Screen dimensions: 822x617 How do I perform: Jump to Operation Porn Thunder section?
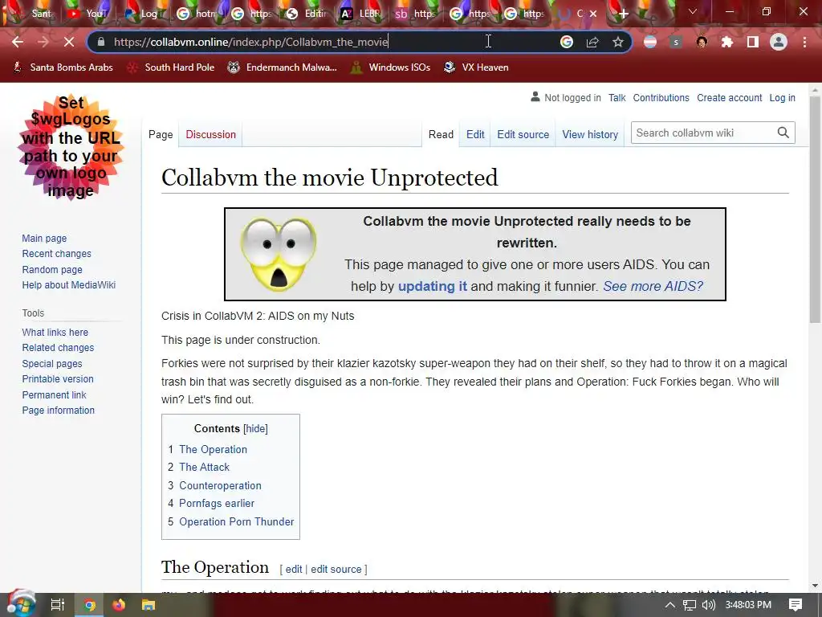click(237, 521)
